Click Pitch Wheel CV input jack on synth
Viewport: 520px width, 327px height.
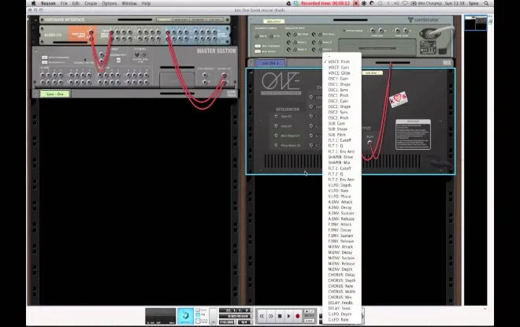tap(277, 145)
